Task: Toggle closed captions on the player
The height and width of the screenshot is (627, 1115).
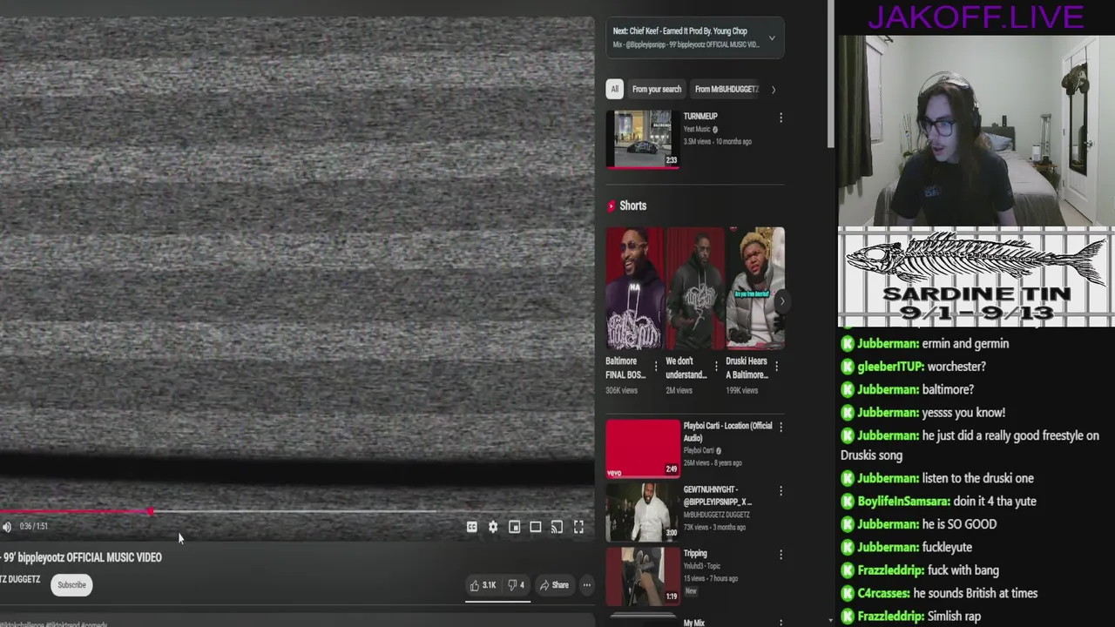Action: coord(471,527)
